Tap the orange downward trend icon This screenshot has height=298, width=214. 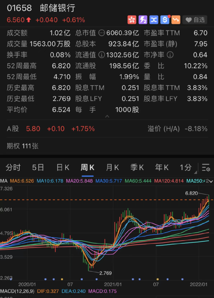[x=176, y=20]
